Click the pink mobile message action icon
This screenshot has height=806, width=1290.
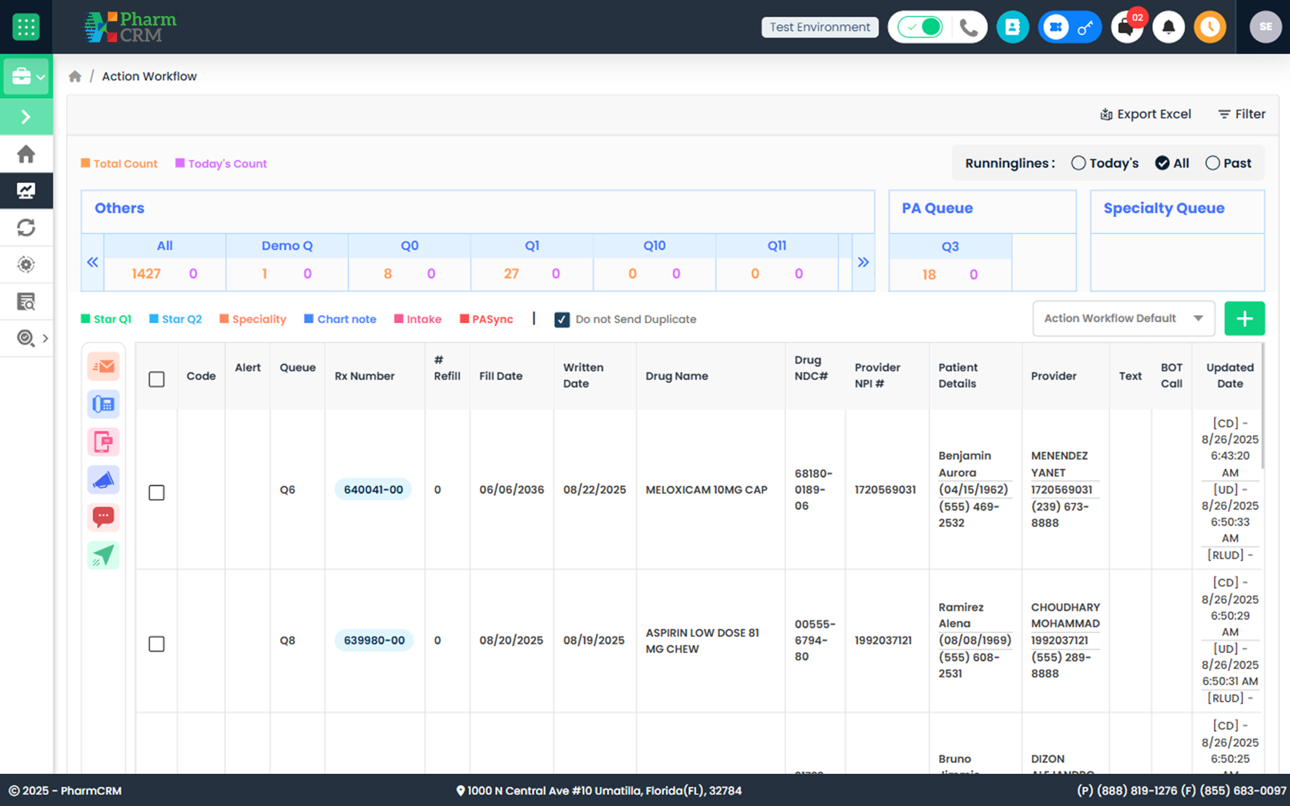tap(103, 442)
